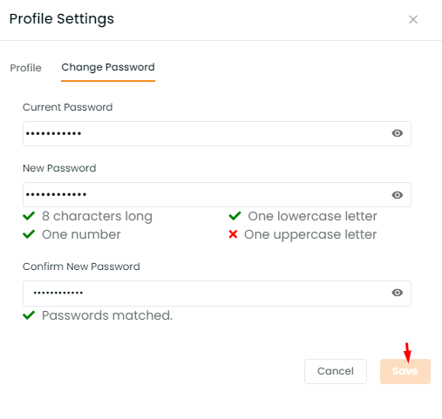Close the Profile Settings dialog
442x419 pixels.
click(x=413, y=20)
